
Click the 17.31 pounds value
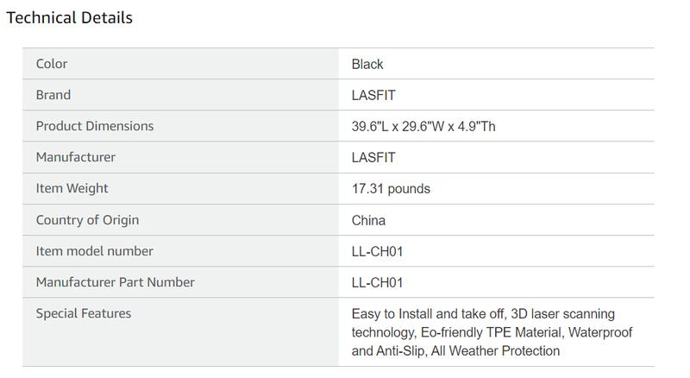tap(391, 188)
